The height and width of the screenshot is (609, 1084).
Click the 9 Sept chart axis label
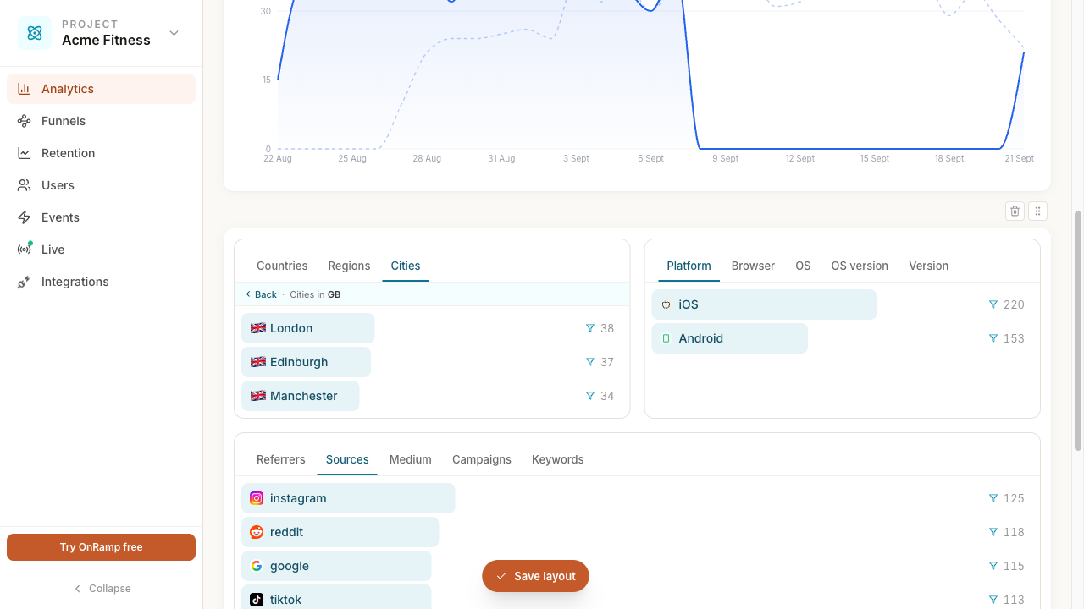point(725,158)
